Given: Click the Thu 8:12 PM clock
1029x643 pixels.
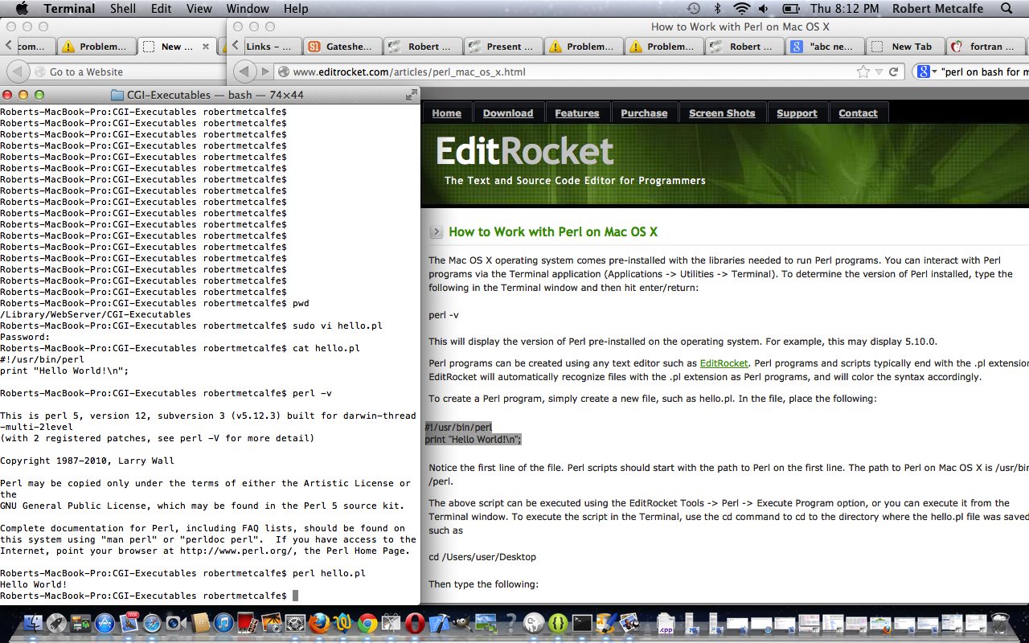Looking at the screenshot, I should coord(845,9).
